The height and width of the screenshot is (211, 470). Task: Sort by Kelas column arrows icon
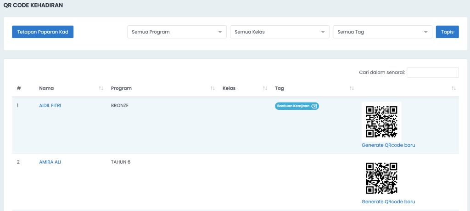(x=265, y=88)
